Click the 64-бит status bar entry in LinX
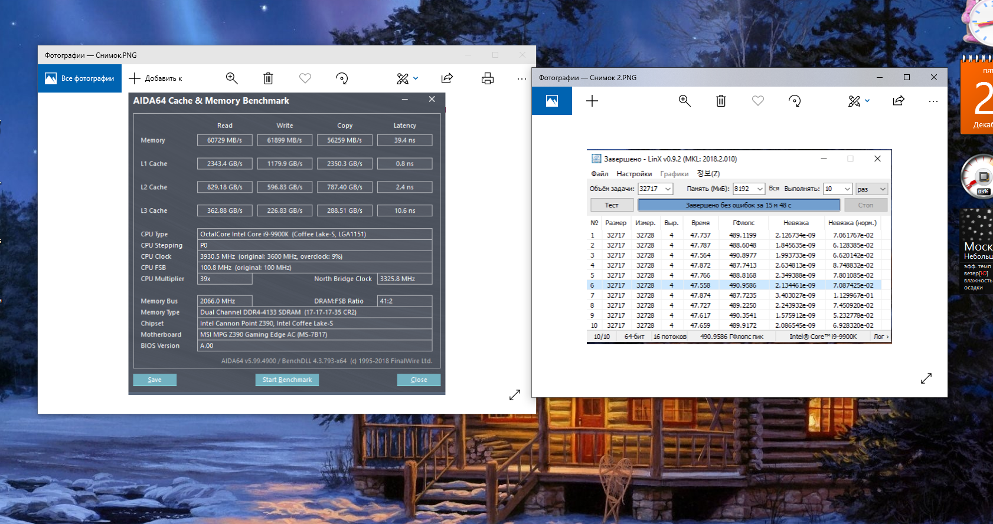 [635, 337]
